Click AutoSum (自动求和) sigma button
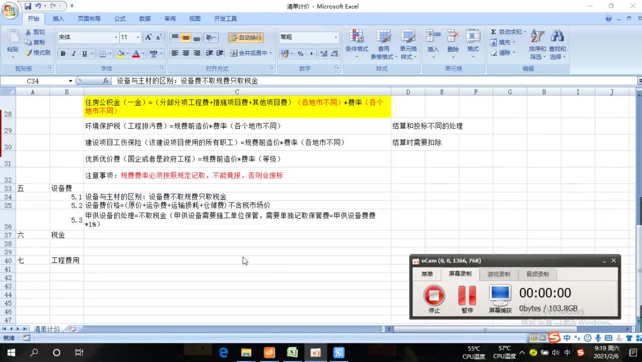The height and width of the screenshot is (362, 642). click(x=506, y=32)
